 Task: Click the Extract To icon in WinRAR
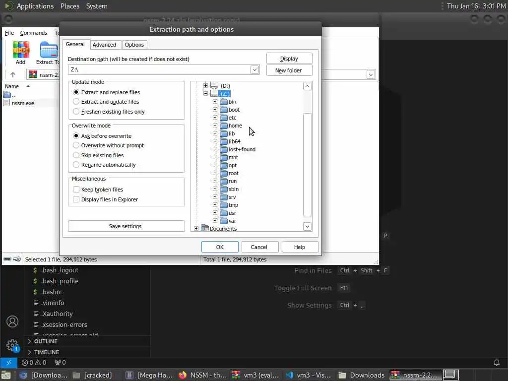pos(49,50)
